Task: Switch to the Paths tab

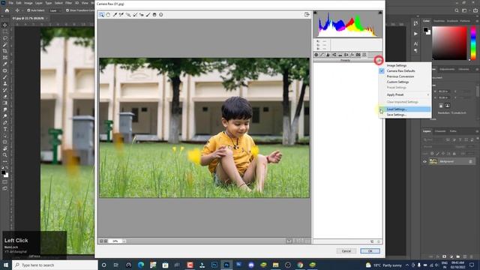Action: [453, 131]
